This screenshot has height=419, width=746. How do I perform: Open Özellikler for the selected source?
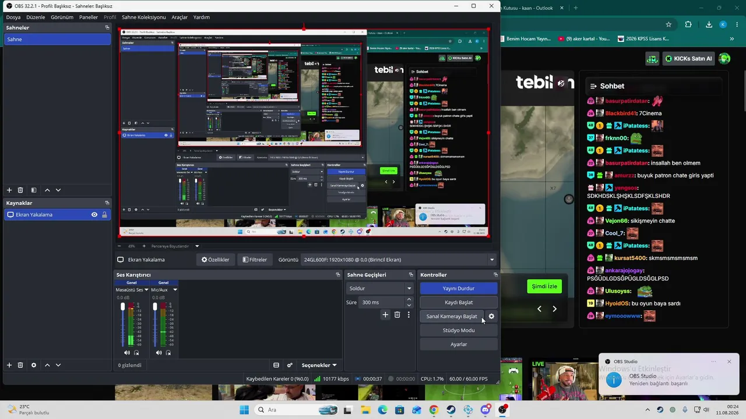click(215, 260)
